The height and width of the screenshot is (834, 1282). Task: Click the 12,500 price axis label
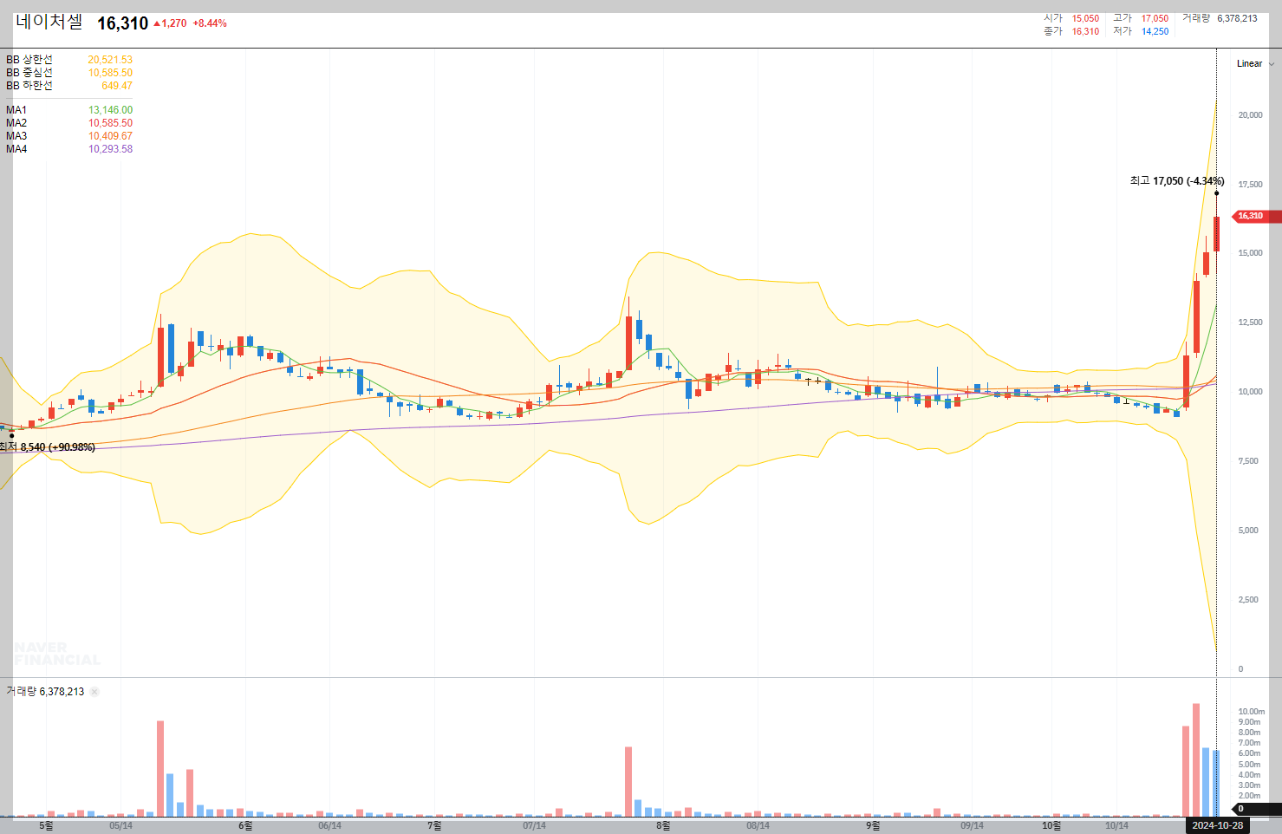[x=1250, y=323]
